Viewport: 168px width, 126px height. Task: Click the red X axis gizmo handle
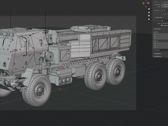coord(148,3)
